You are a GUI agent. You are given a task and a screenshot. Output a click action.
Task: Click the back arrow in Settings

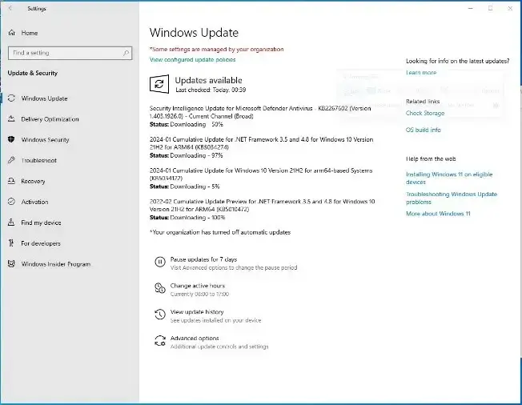pos(10,8)
